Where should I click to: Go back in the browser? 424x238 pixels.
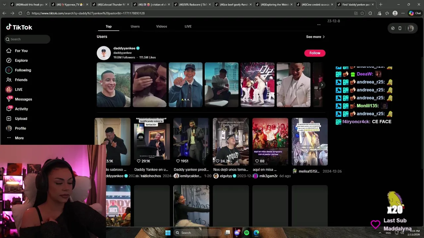(x=4, y=13)
